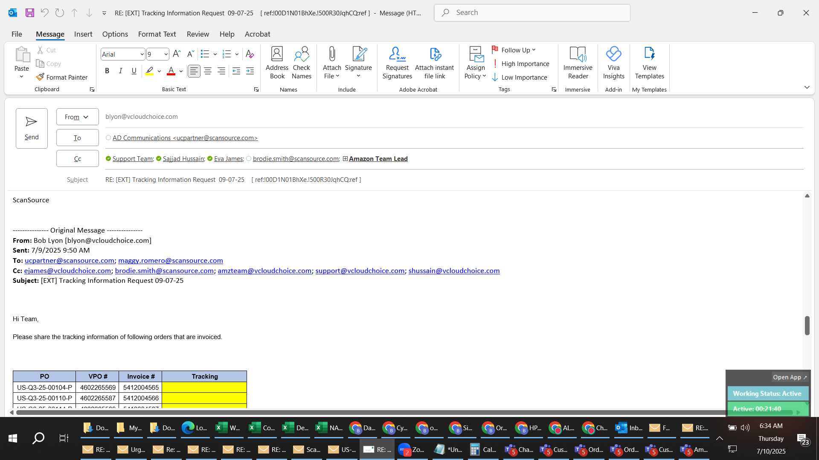The width and height of the screenshot is (819, 460).
Task: Mark message as High Importance
Action: pos(520,64)
